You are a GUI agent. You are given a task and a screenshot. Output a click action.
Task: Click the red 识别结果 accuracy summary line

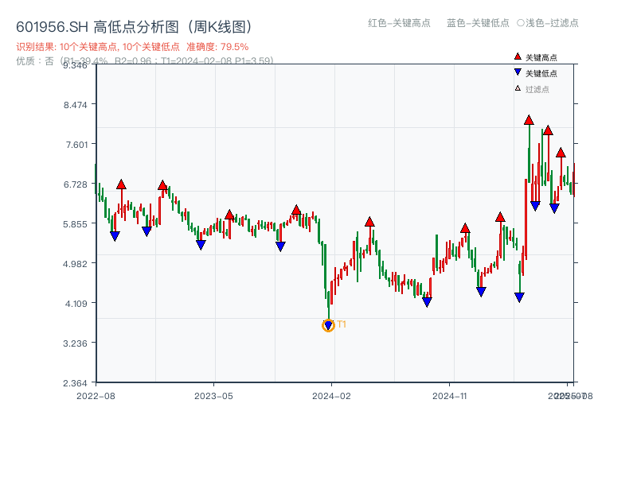pyautogui.click(x=132, y=47)
